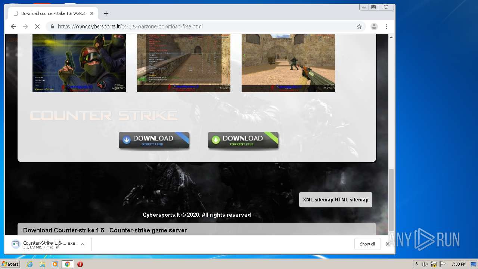The image size is (478, 269).
Task: Click the Cybersports.lt copyright text
Action: click(197, 215)
